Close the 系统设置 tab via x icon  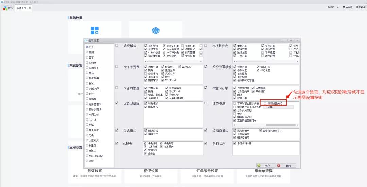point(30,8)
